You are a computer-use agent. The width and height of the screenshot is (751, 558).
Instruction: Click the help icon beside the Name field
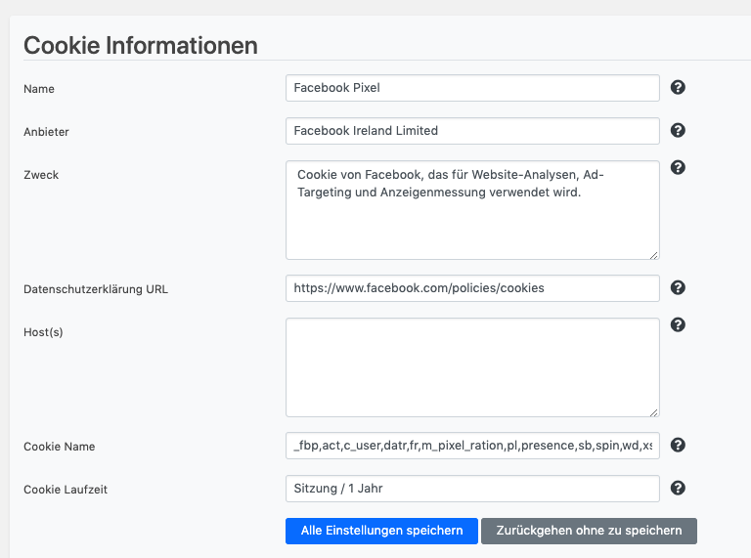pos(678,88)
